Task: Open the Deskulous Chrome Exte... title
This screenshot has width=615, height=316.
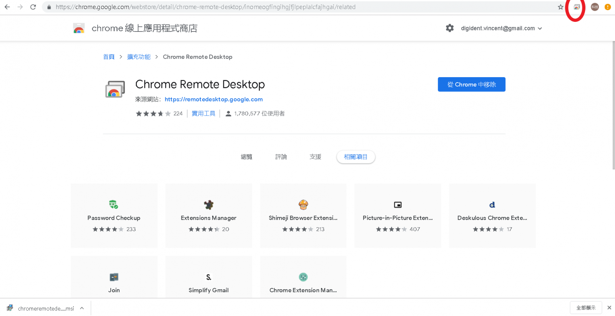Action: coord(492,218)
